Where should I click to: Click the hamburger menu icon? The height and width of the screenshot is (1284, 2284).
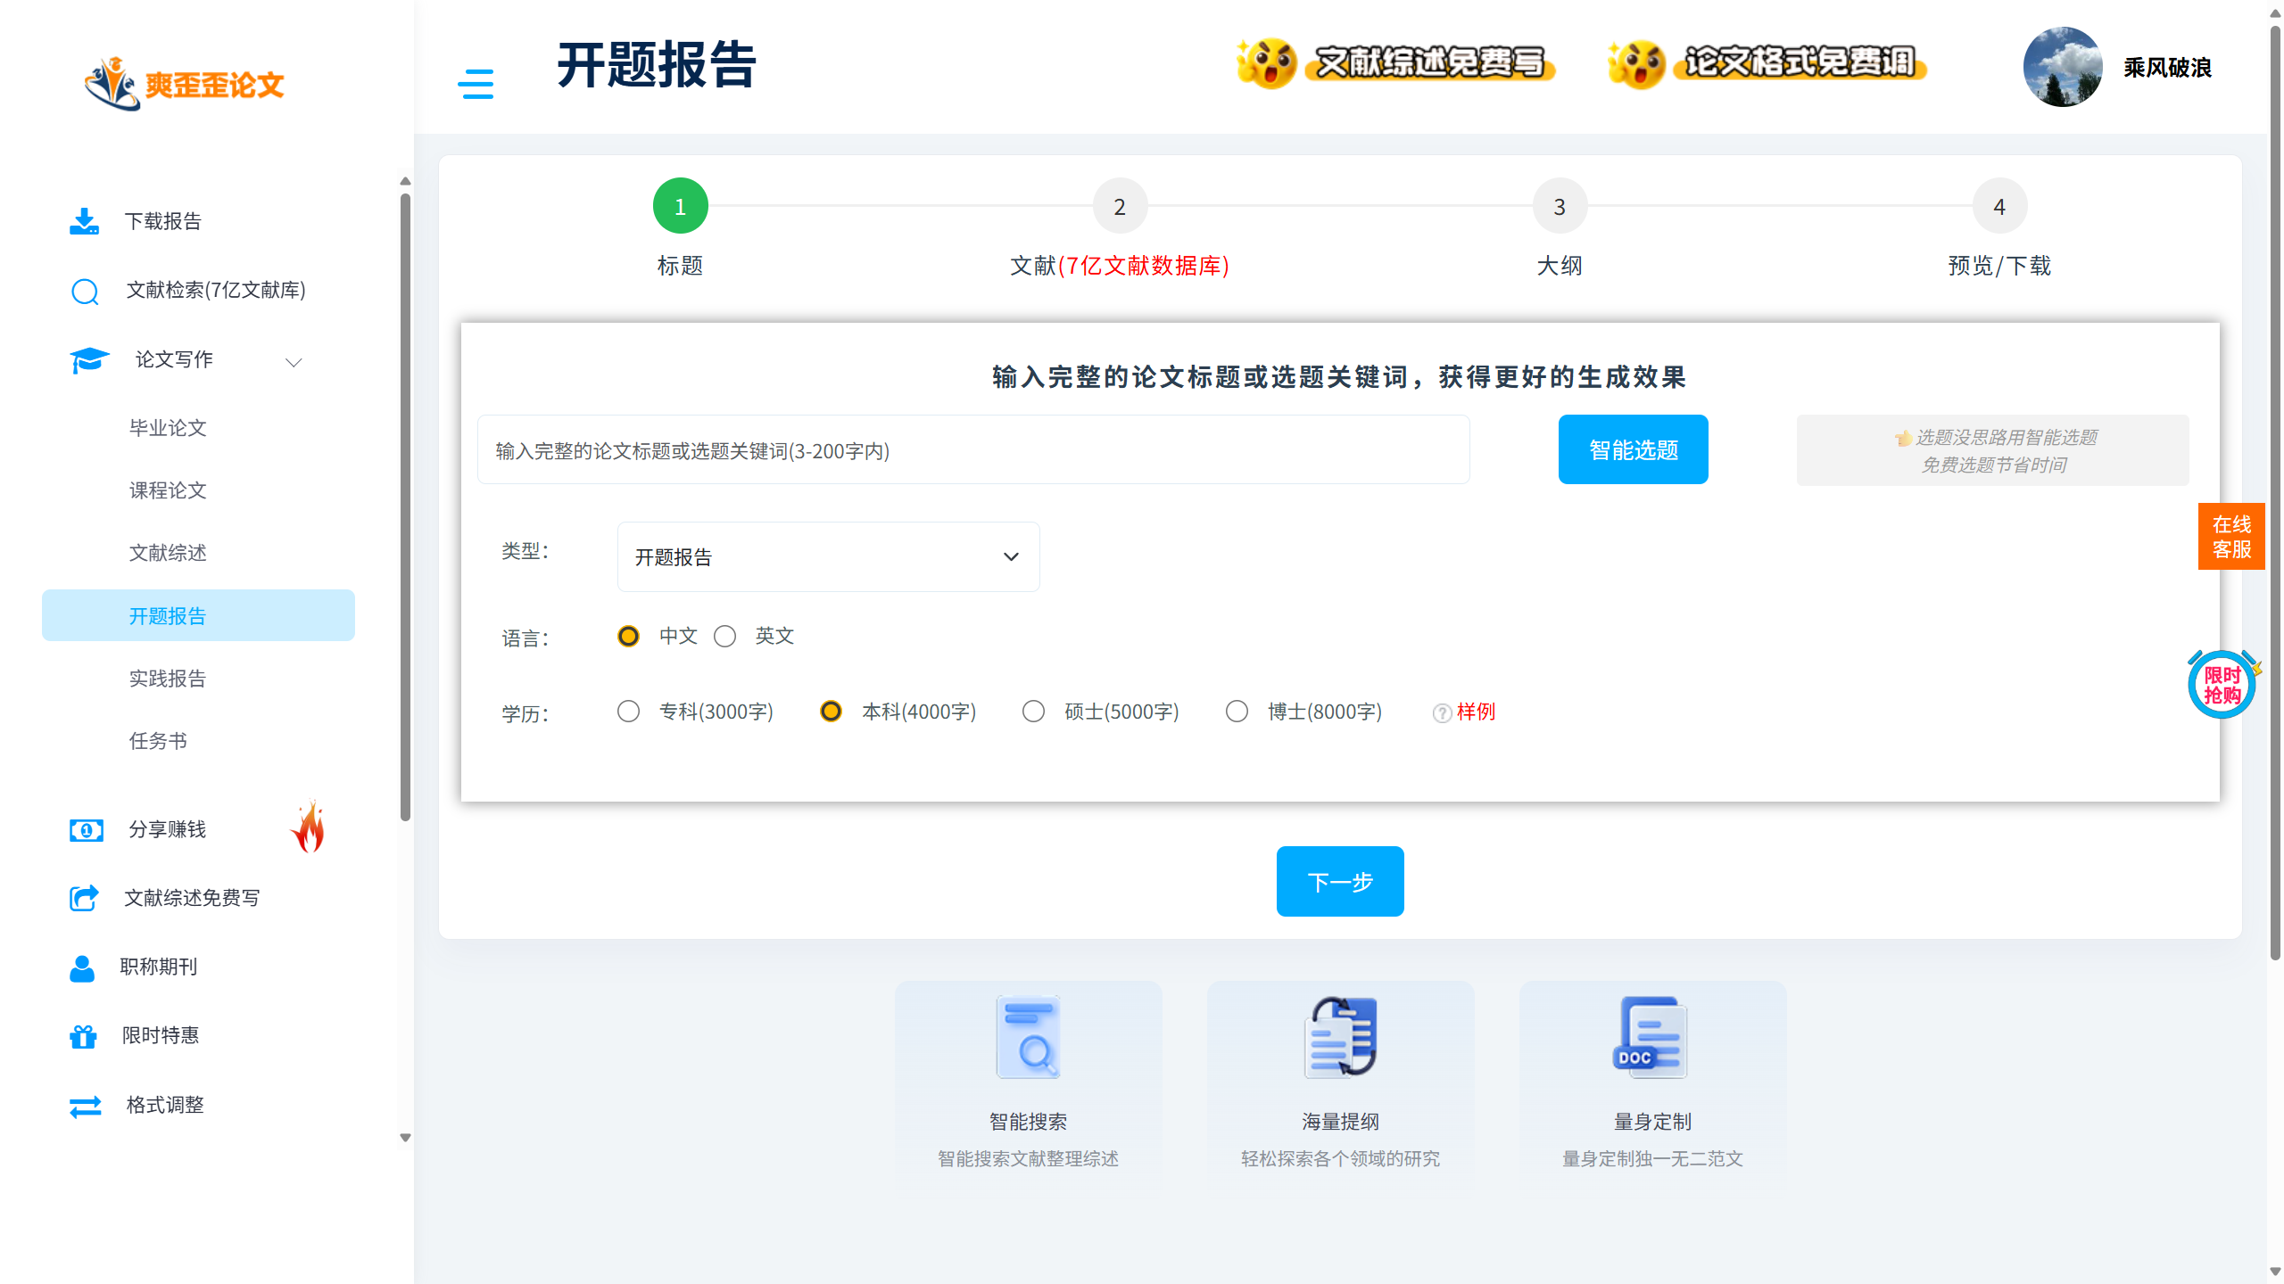coord(476,84)
